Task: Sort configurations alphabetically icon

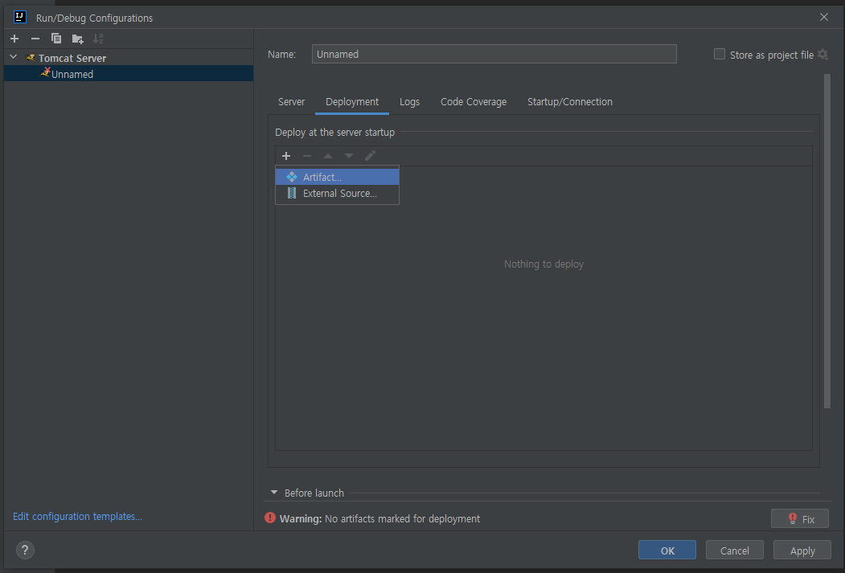Action: point(98,39)
